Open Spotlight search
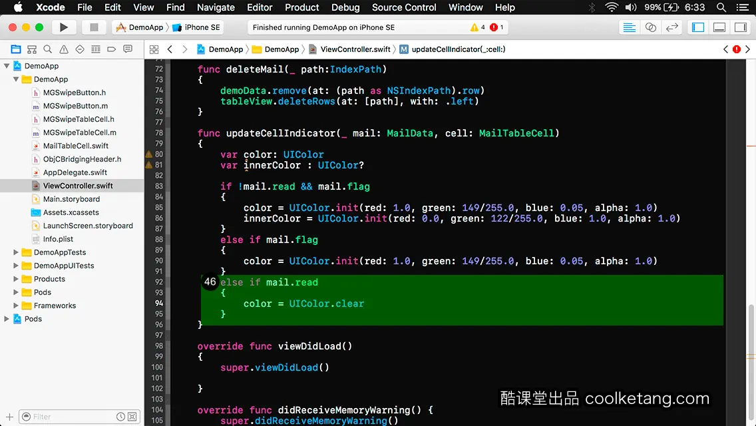This screenshot has height=426, width=756. click(721, 7)
